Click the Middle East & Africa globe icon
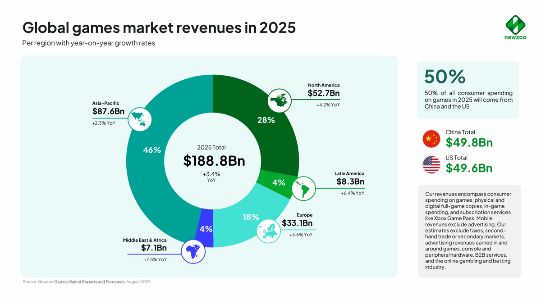541x304 pixels. (x=194, y=251)
